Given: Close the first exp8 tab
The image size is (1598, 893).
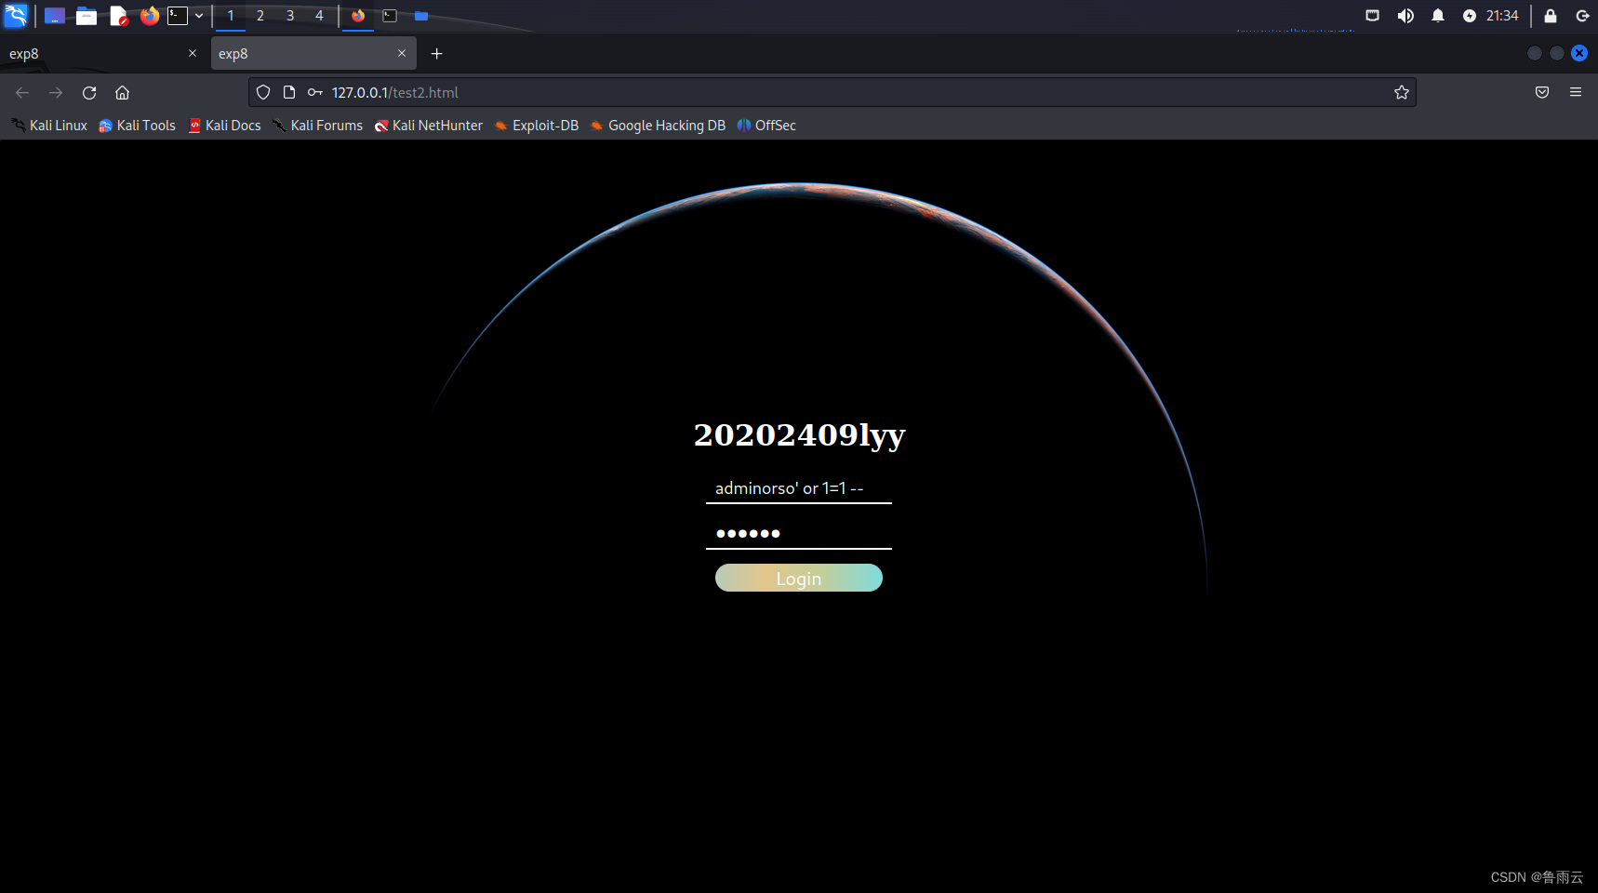Looking at the screenshot, I should pos(193,53).
